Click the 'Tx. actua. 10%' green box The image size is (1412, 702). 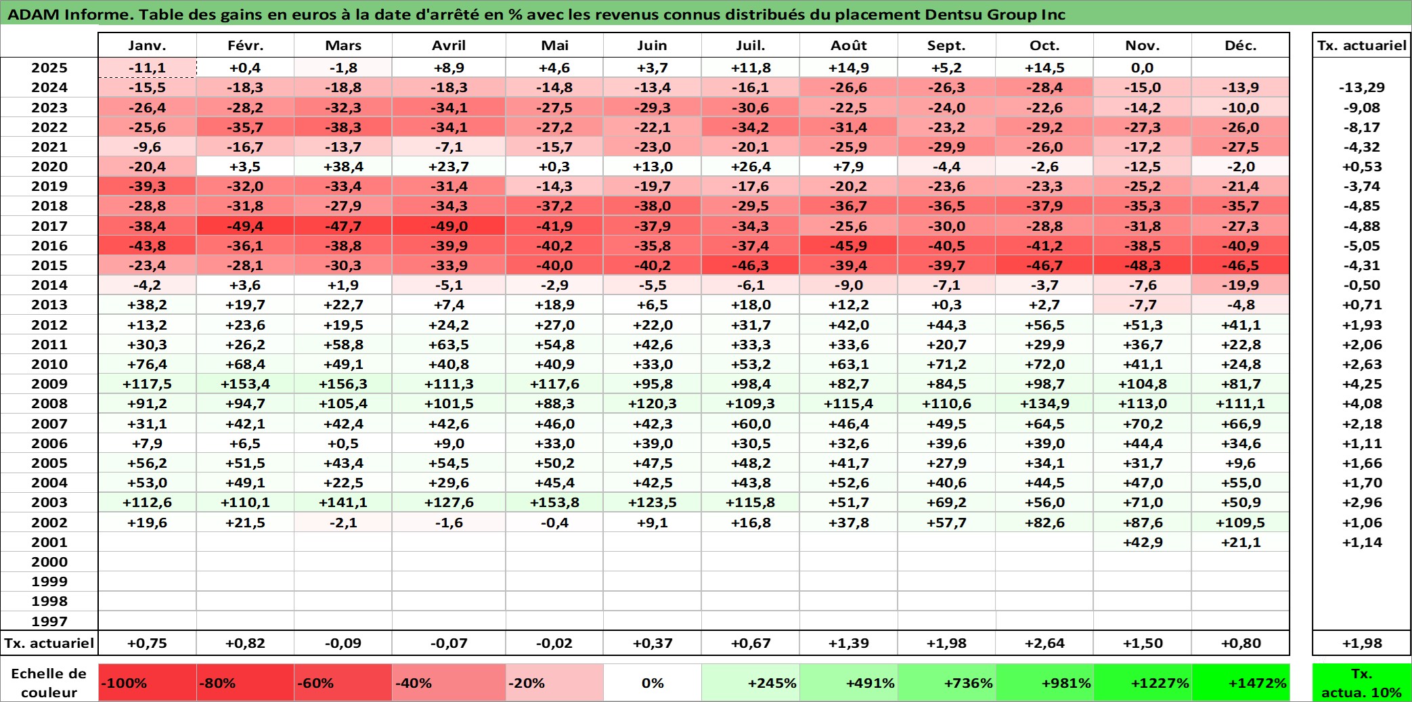[x=1361, y=682]
